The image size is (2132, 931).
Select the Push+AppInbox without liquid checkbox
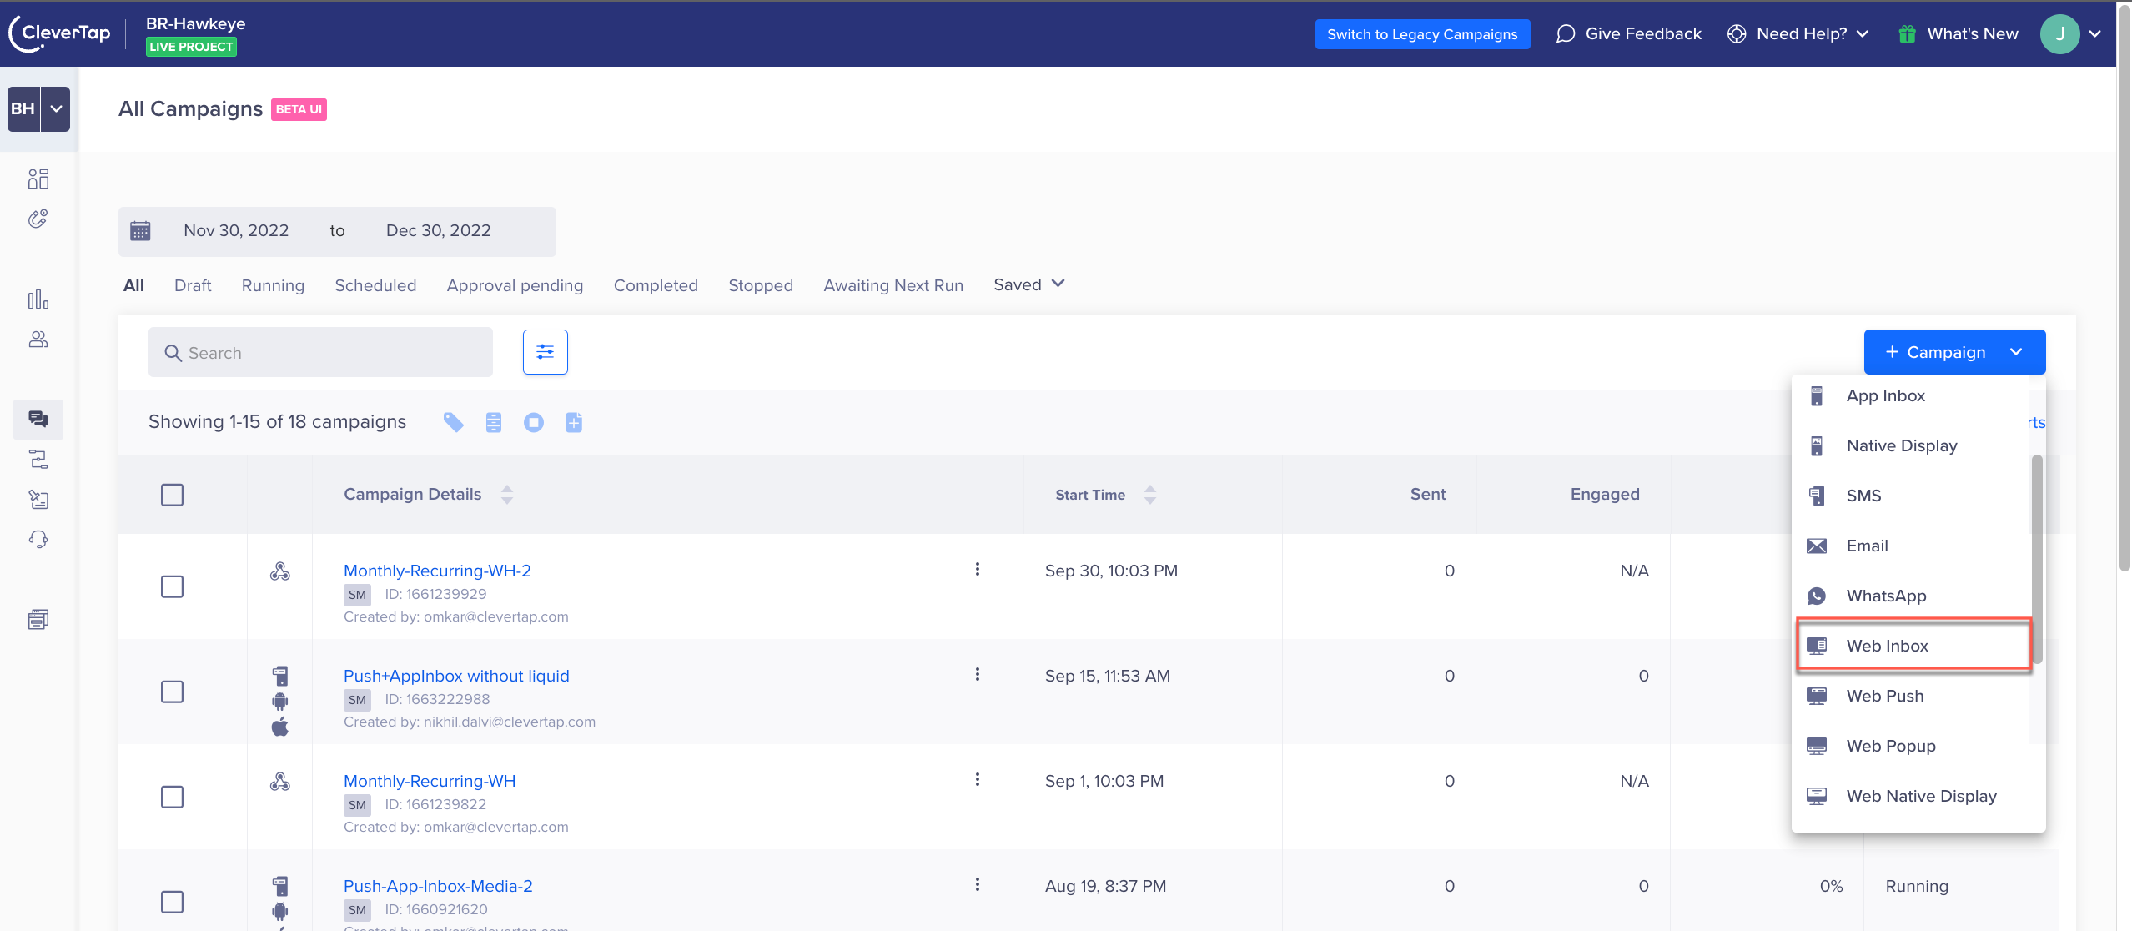click(172, 692)
